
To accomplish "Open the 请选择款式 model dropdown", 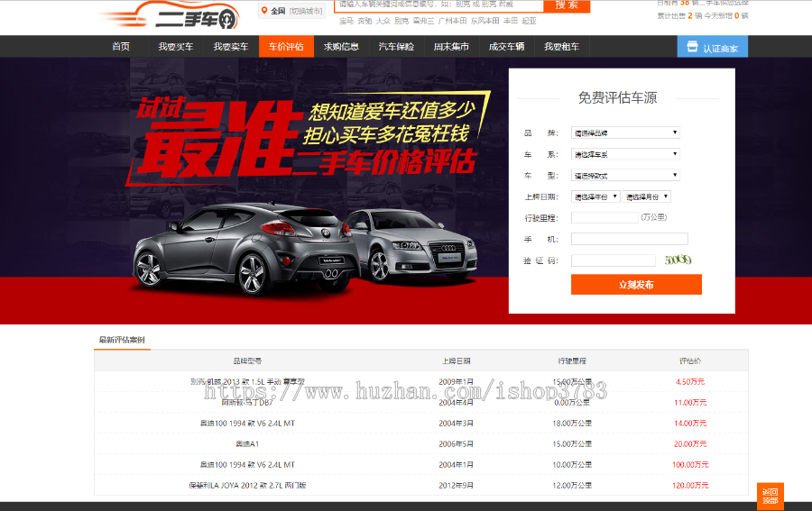I will pyautogui.click(x=625, y=176).
